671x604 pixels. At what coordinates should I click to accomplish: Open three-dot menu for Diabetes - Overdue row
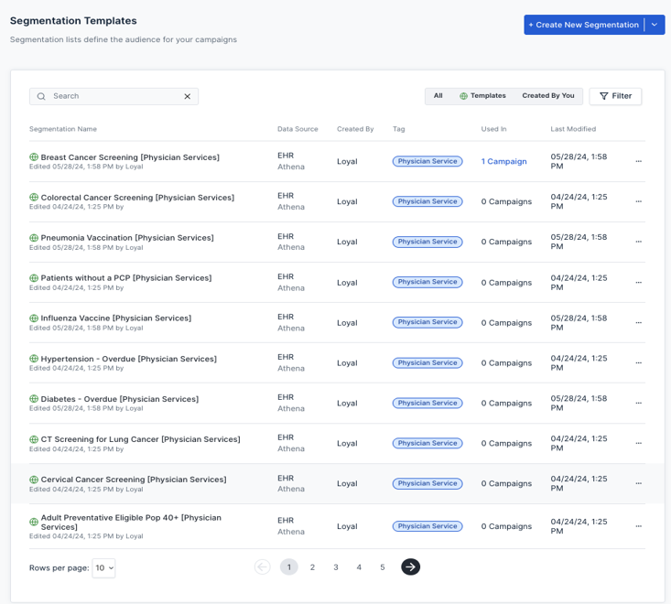(638, 403)
